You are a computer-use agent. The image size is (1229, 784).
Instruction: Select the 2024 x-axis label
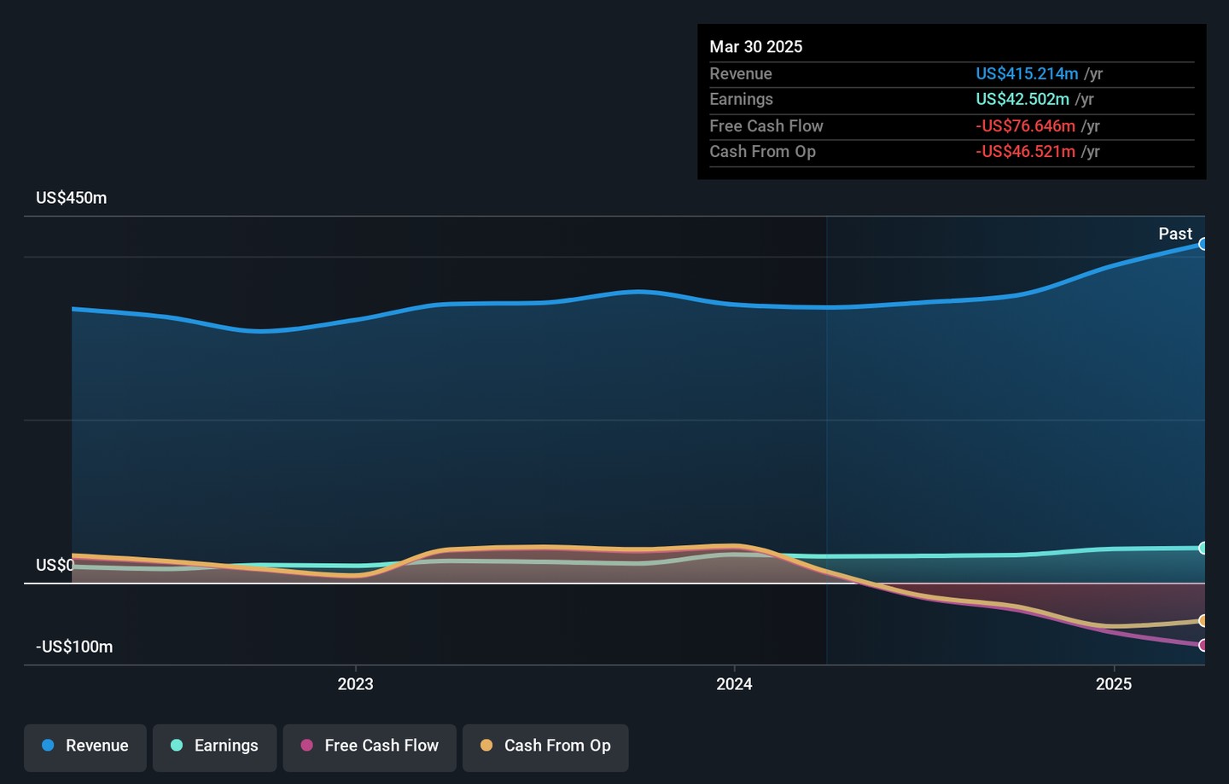tap(734, 684)
